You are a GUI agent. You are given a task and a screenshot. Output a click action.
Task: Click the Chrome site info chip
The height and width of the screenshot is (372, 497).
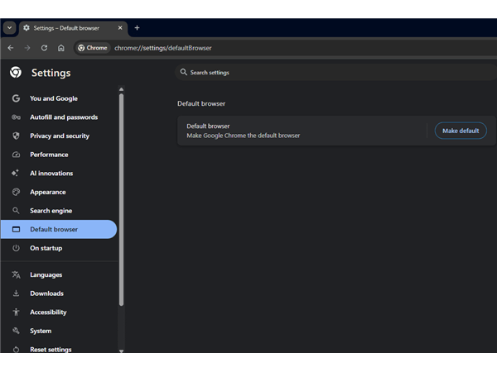point(93,48)
